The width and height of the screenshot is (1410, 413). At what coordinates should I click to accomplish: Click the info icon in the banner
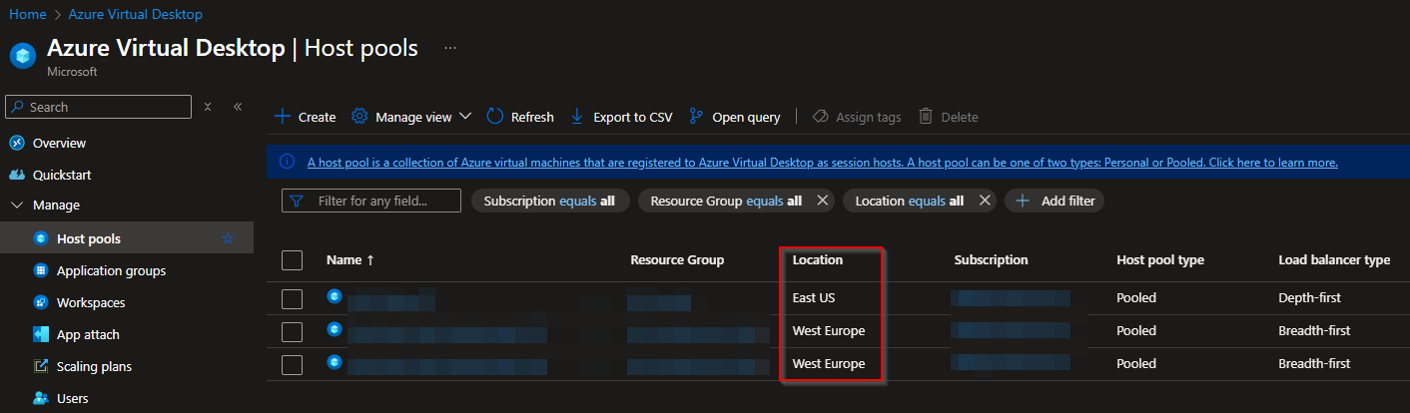click(287, 162)
